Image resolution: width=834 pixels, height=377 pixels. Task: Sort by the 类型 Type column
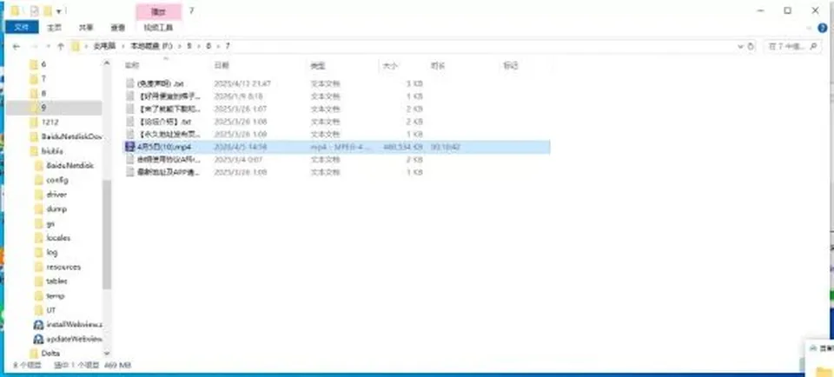[x=318, y=66]
